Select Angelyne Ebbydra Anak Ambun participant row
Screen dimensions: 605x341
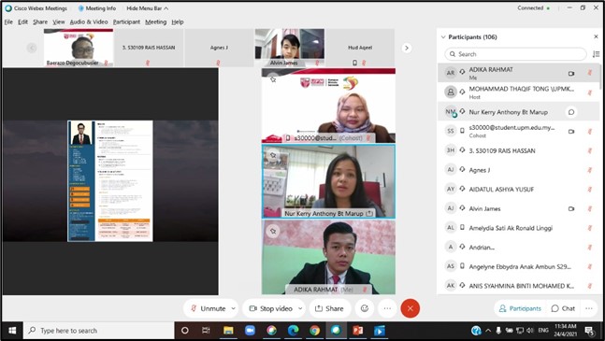(518, 266)
